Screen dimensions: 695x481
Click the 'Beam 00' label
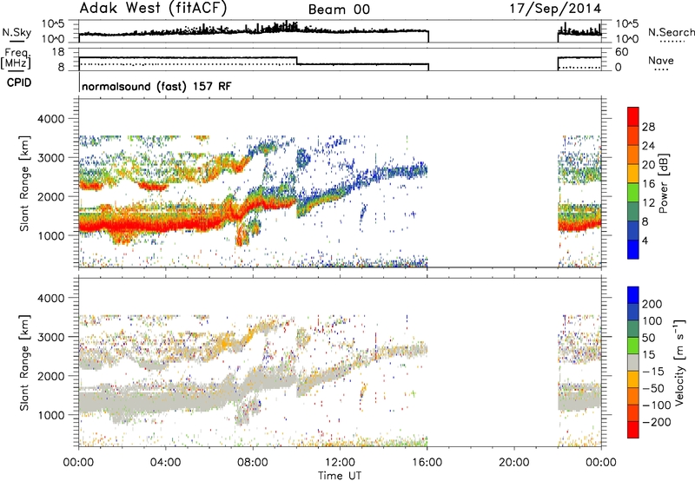click(339, 10)
